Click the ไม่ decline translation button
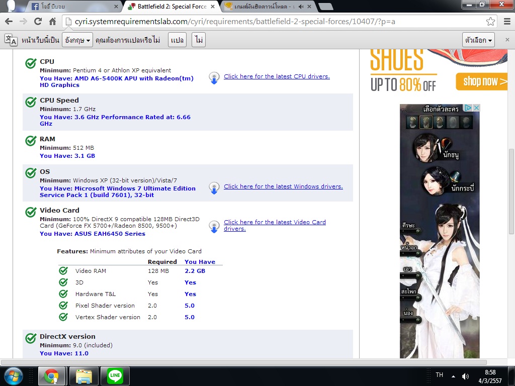515x386 pixels. 199,40
